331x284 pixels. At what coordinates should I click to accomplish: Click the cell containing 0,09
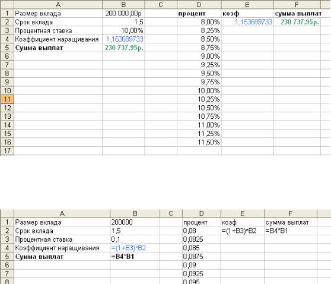[x=201, y=265]
